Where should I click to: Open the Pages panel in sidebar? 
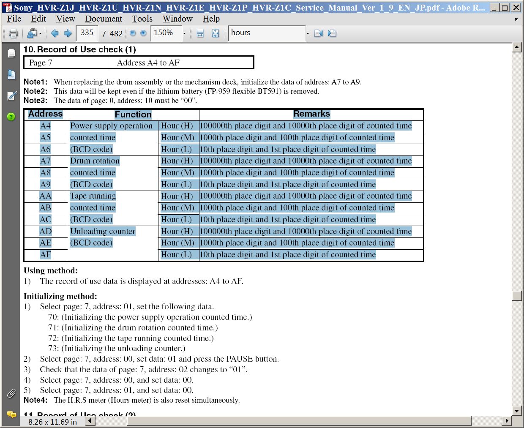(x=11, y=53)
